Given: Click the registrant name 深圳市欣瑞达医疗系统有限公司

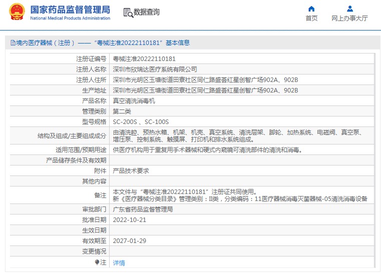Looking at the screenshot, I should [x=155, y=69].
